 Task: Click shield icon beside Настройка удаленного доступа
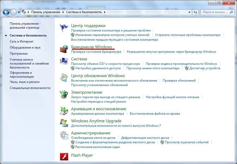tap(73, 68)
